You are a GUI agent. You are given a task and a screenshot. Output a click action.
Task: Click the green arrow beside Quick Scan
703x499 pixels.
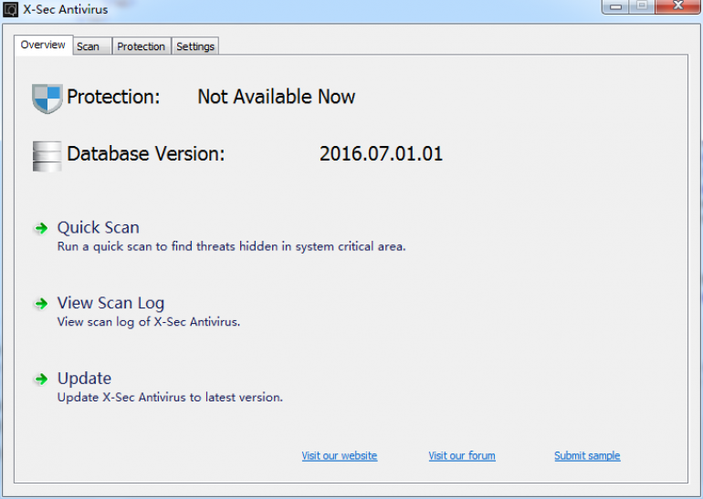pos(42,228)
